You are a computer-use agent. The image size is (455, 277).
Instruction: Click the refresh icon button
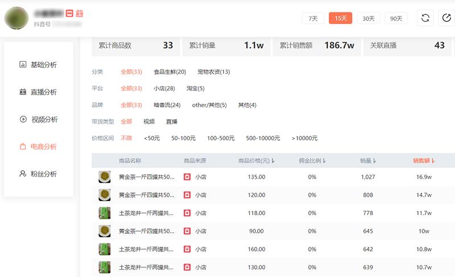click(425, 18)
